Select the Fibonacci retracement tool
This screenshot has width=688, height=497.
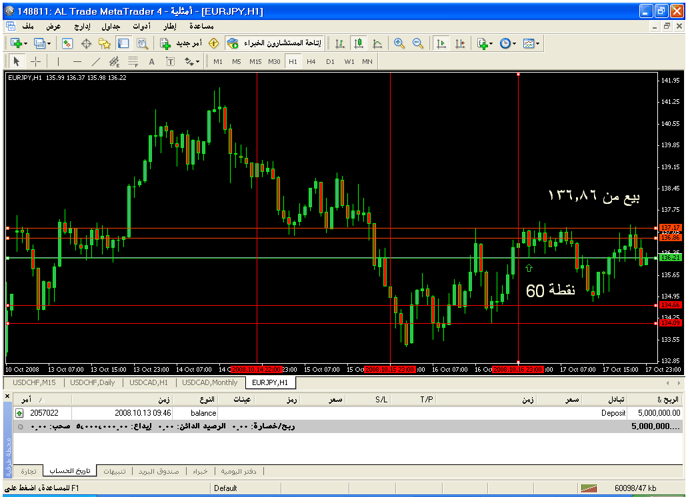coord(133,61)
